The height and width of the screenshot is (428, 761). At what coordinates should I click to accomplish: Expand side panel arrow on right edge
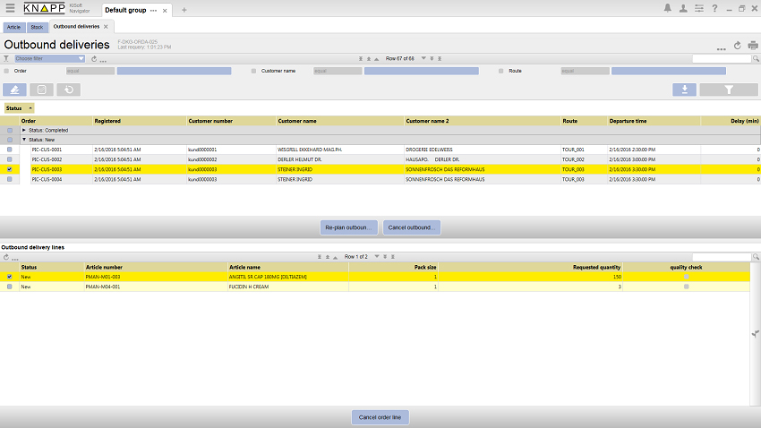[x=756, y=334]
